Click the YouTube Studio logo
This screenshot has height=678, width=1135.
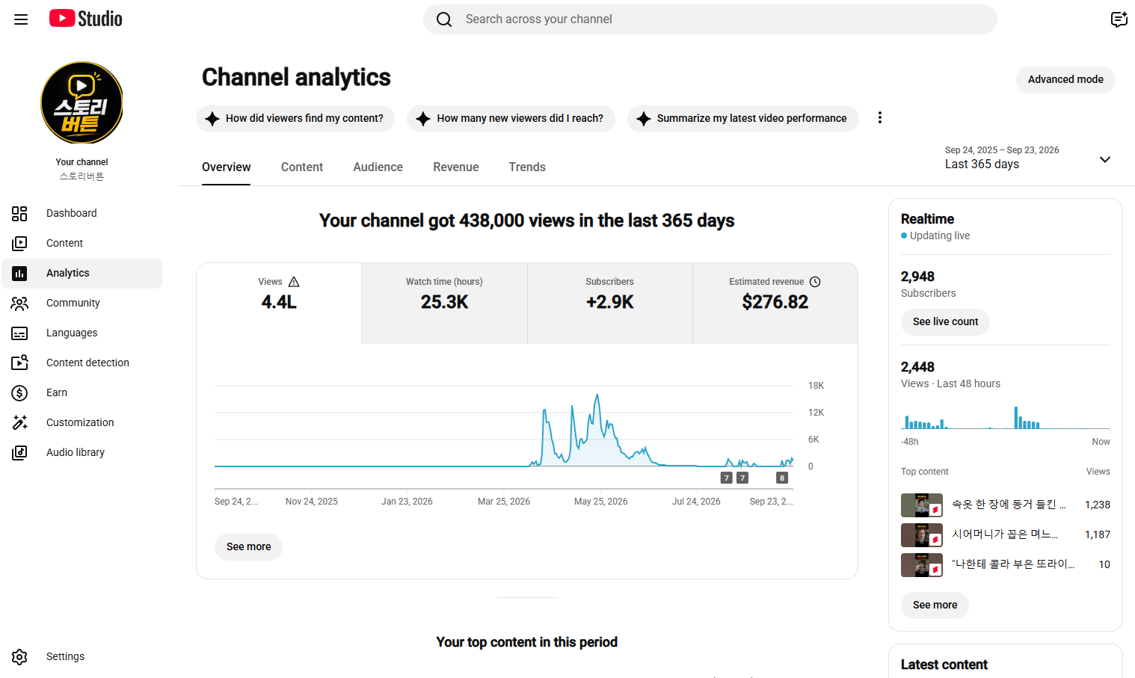86,19
